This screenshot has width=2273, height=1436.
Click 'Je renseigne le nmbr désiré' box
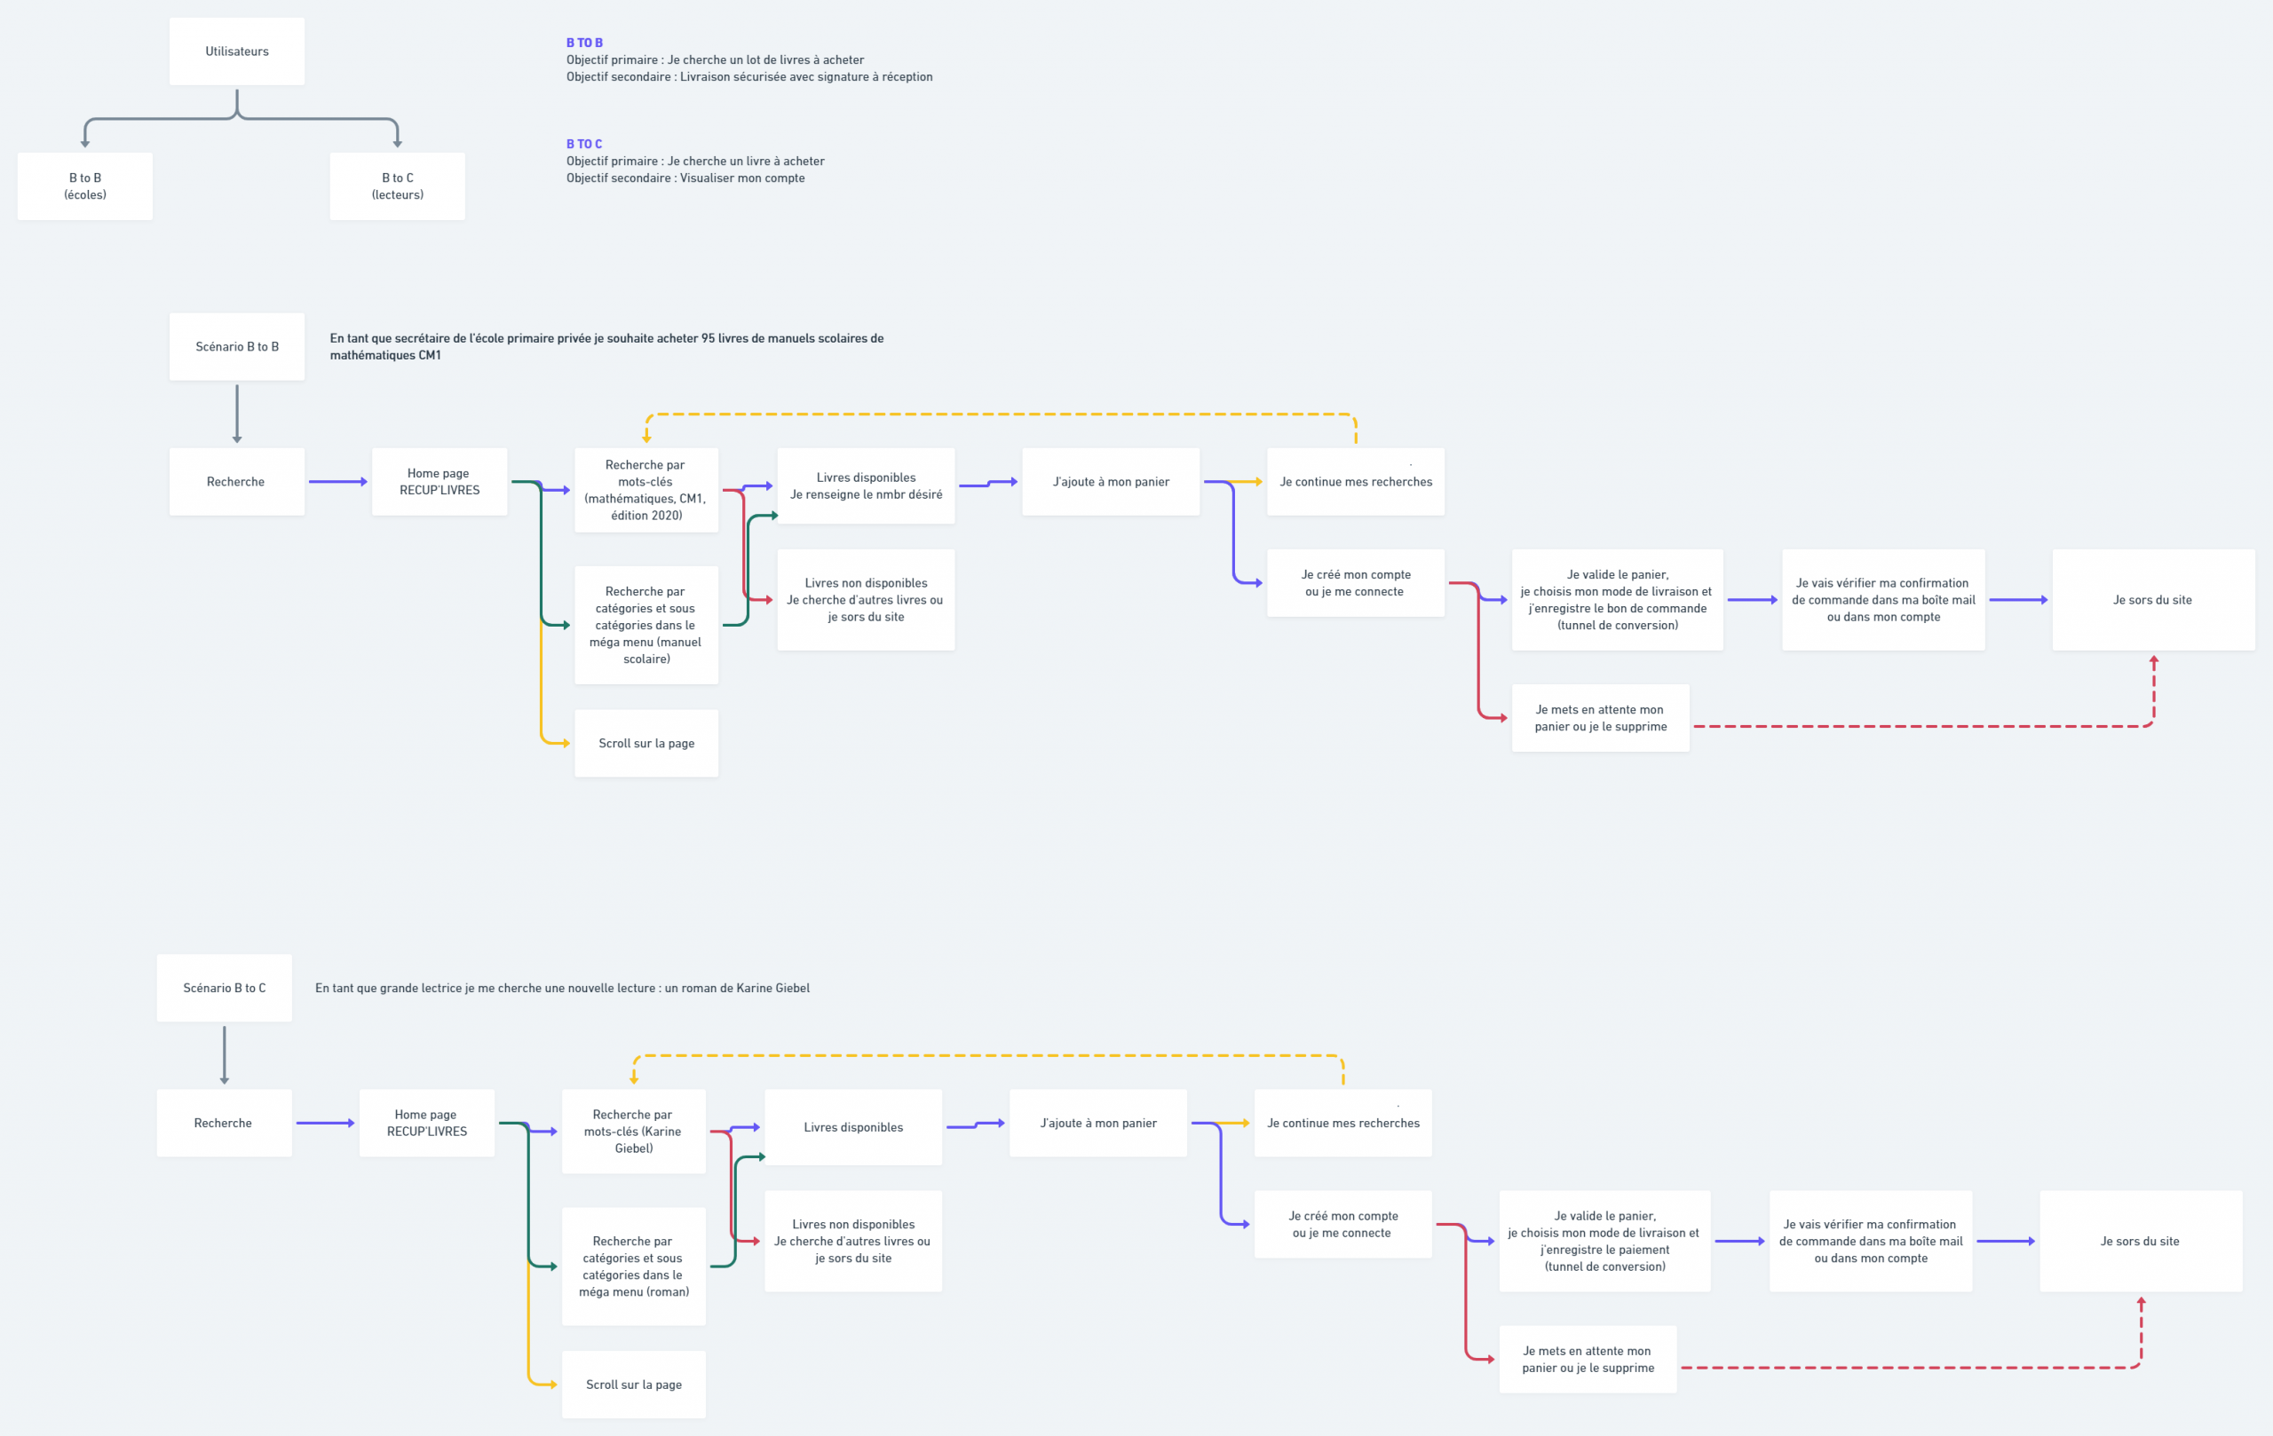[x=866, y=485]
